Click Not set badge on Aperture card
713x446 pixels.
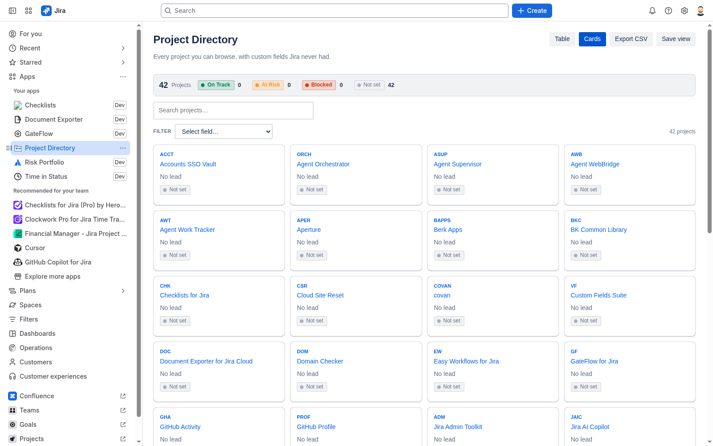(312, 255)
